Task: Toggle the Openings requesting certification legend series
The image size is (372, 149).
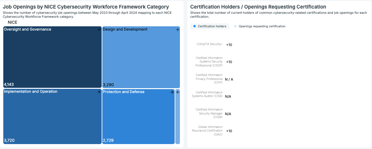Action: (x=262, y=26)
